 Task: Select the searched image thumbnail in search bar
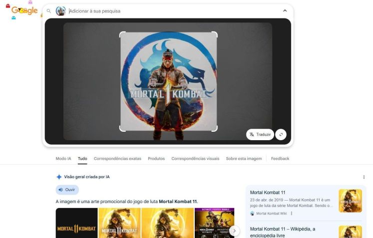[x=60, y=11]
